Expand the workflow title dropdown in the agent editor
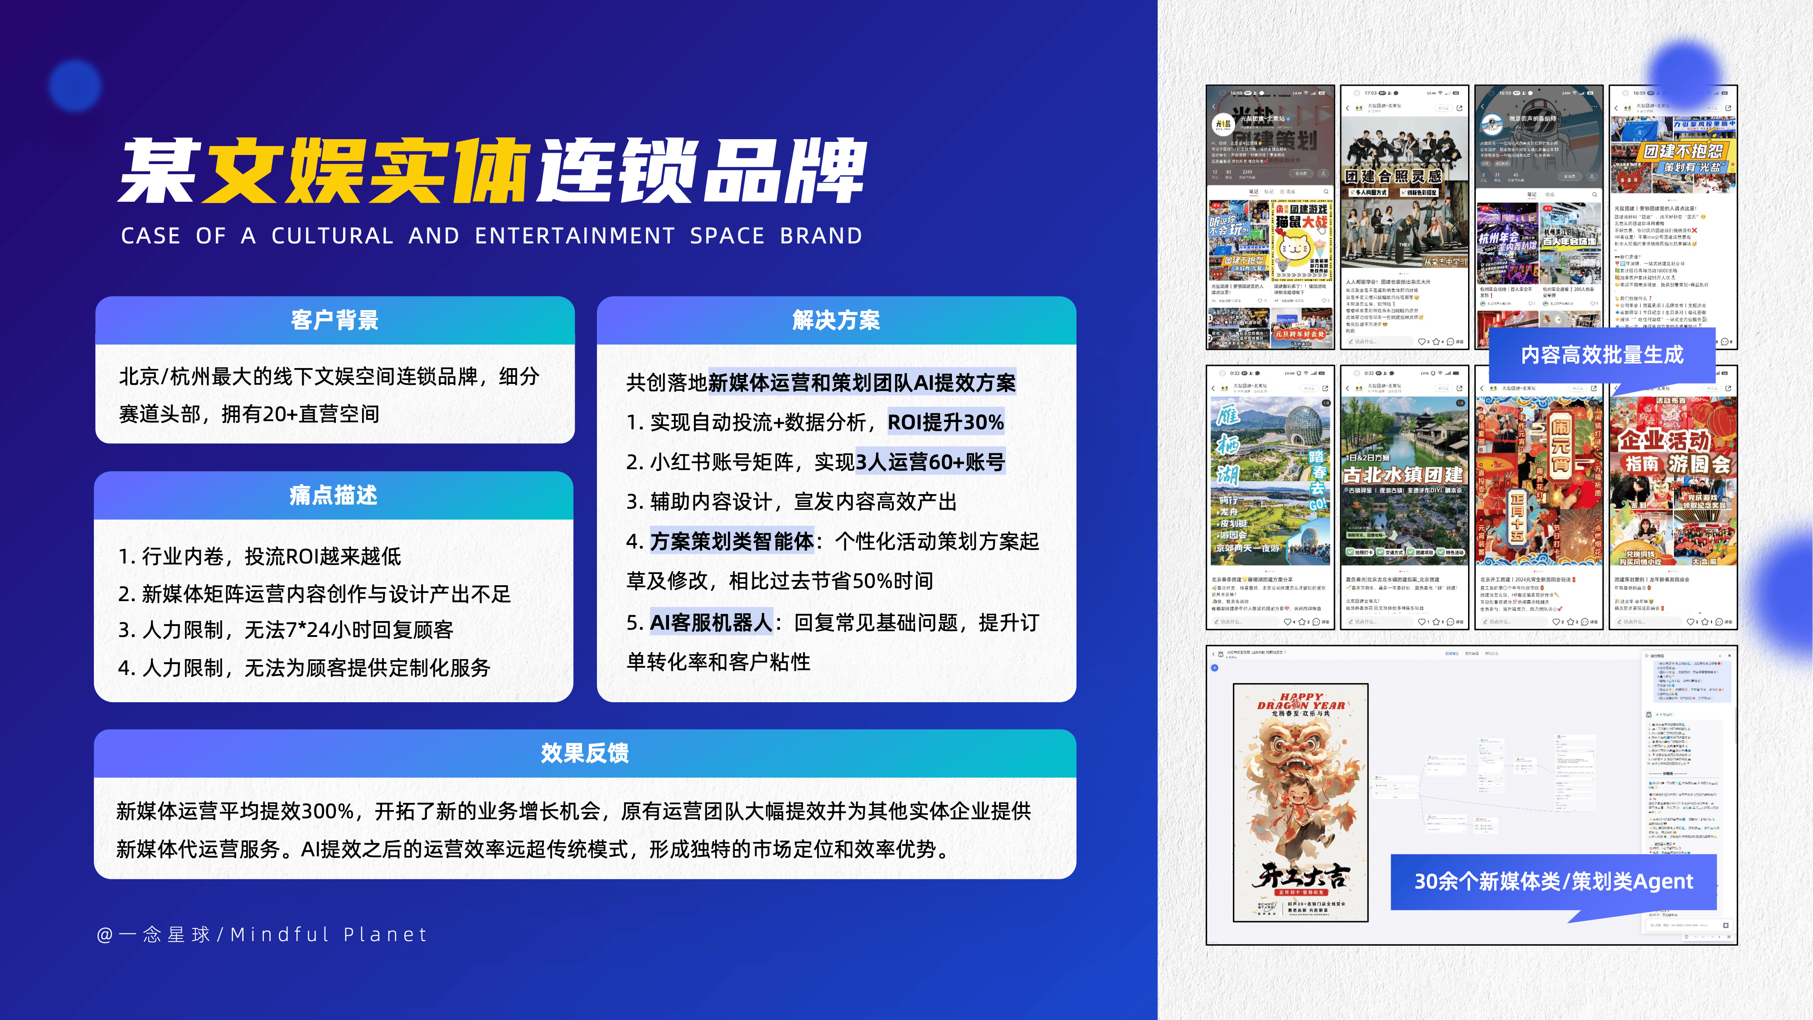The image size is (1813, 1020). tap(1285, 652)
